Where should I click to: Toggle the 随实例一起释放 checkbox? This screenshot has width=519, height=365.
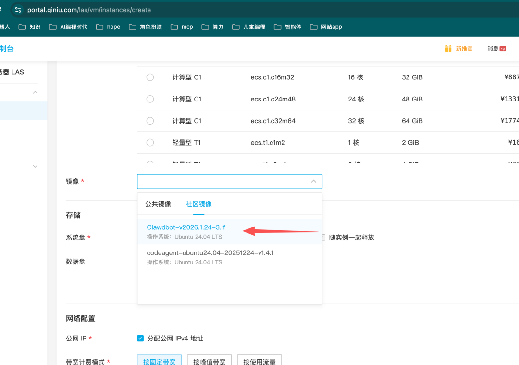[323, 238]
